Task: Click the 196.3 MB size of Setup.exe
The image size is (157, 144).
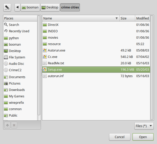Action: click(x=127, y=70)
